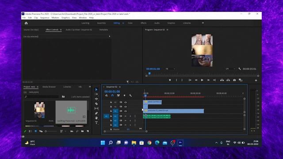Click the Mark In bracket button
Screen dimensions: 283x159
click(x=176, y=80)
